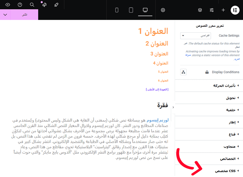Expand the تأثيرات الحركة section
Image resolution: width=243 pixels, height=177 pixels.
pos(209,86)
